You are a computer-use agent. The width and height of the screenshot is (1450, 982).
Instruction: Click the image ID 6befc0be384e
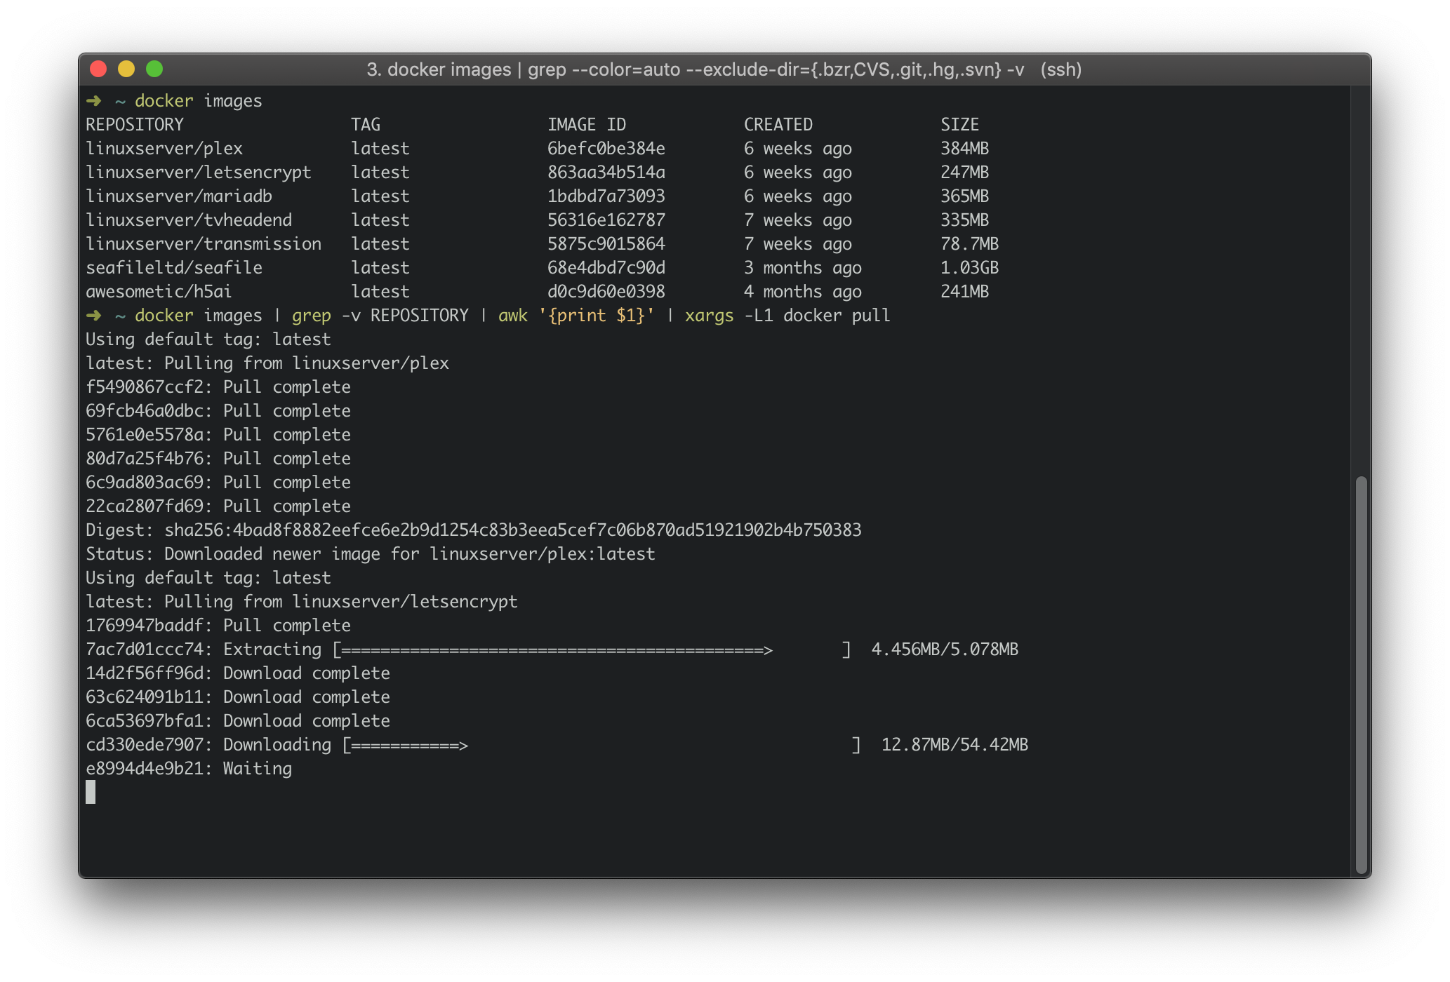point(606,149)
